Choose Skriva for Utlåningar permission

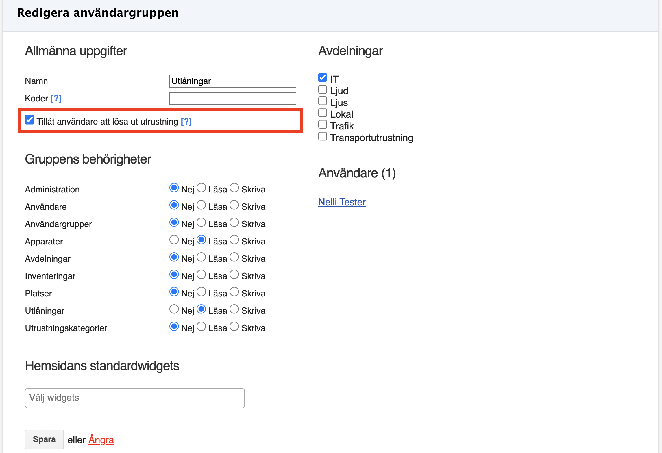point(234,309)
